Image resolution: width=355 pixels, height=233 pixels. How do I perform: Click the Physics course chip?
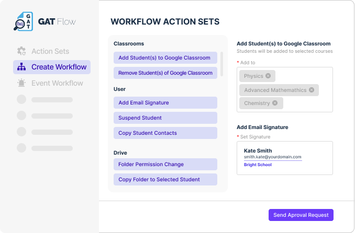click(257, 76)
